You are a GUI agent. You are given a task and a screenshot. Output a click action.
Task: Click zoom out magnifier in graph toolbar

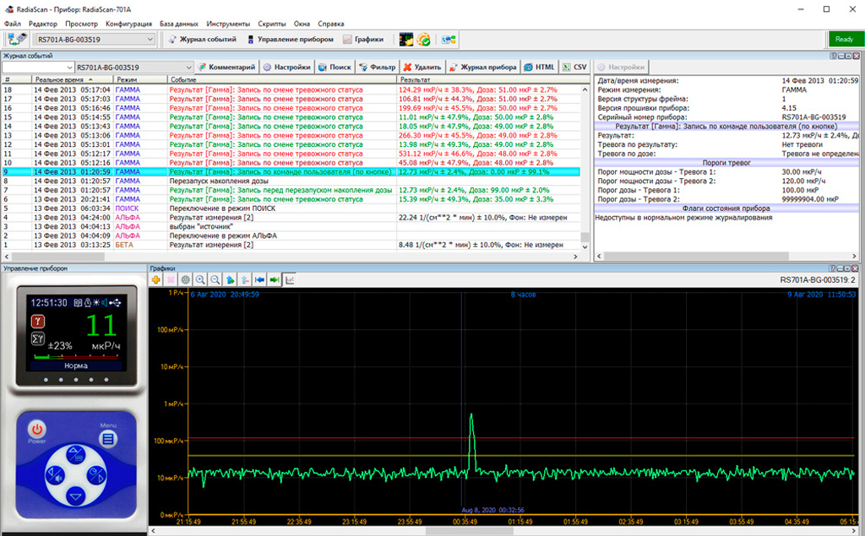tap(215, 279)
